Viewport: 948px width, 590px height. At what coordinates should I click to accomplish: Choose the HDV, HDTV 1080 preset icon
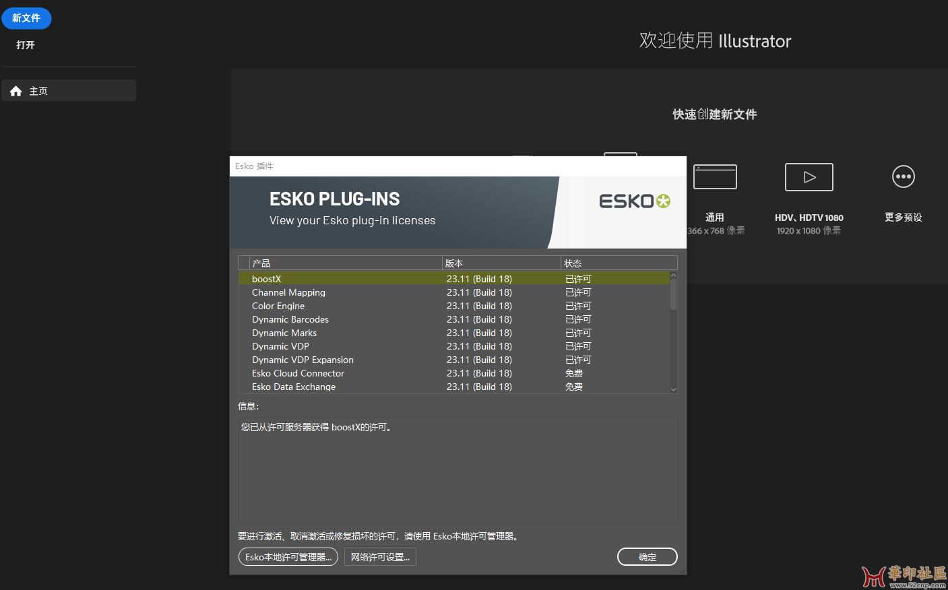(809, 177)
